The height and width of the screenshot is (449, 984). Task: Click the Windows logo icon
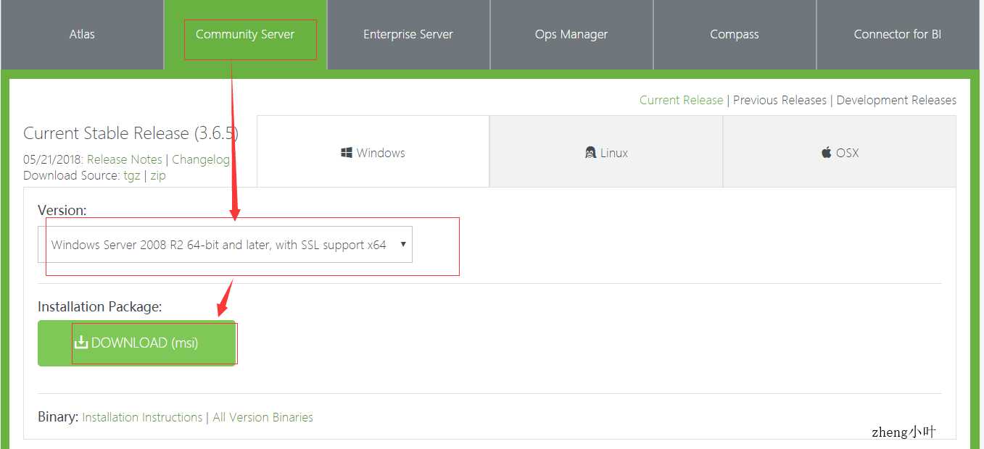347,153
